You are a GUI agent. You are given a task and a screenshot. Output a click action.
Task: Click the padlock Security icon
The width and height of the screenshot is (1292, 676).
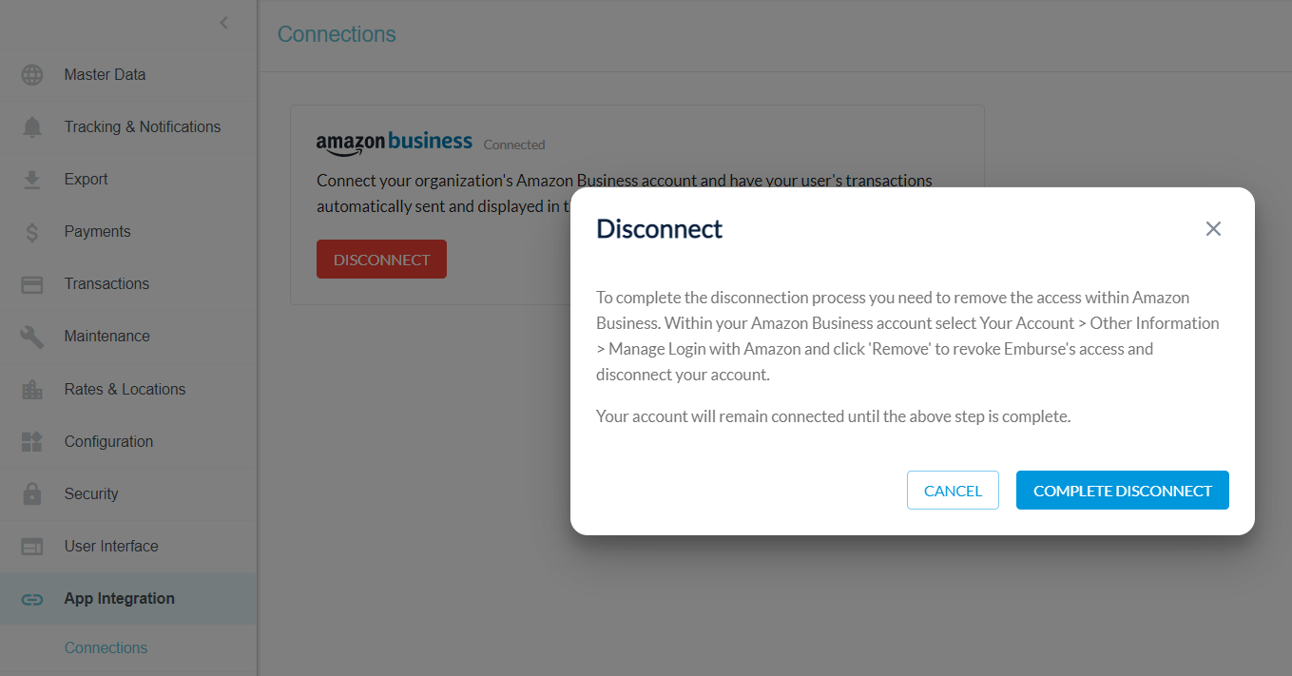[x=32, y=494]
